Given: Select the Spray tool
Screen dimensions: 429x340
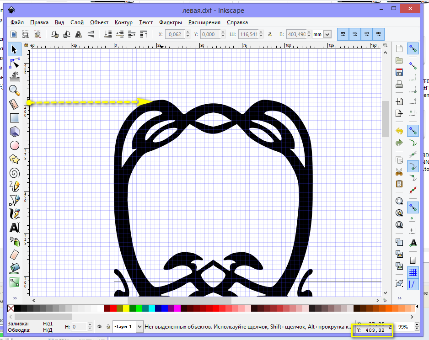Looking at the screenshot, I should [14, 241].
